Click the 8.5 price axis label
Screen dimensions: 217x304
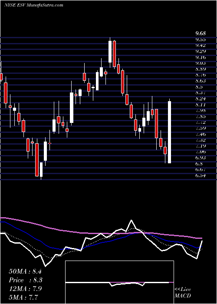[199, 87]
